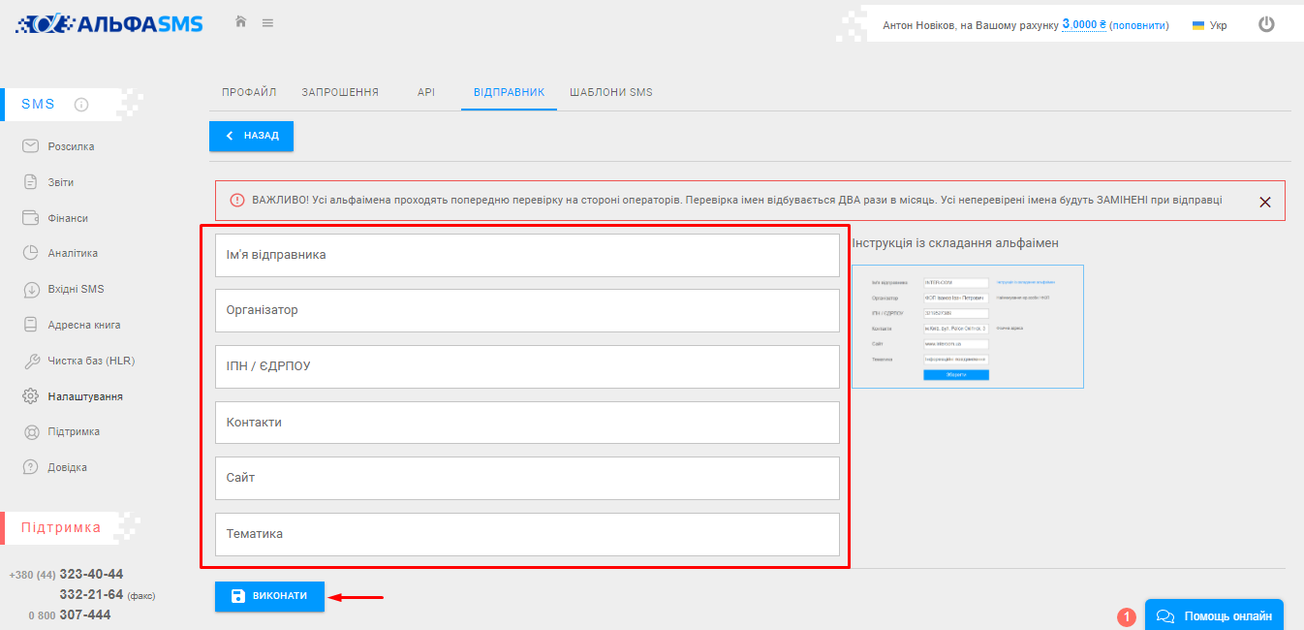Screen dimensions: 1304x630
Task: Open Розсилка from the sidebar
Action: [x=71, y=146]
